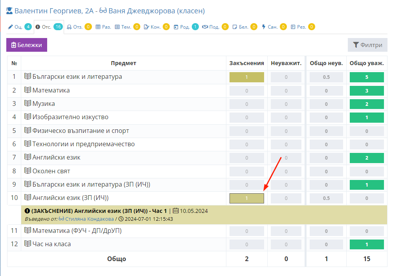
Task: Click the Под. tab handshake icon
Action: pyautogui.click(x=205, y=27)
